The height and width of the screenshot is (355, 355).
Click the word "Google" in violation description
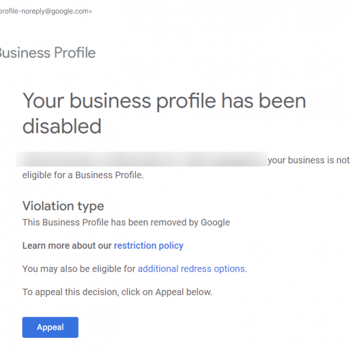[215, 222]
